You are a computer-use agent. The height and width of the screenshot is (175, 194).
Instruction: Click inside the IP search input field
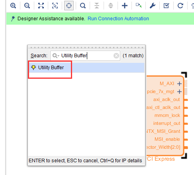[85, 56]
